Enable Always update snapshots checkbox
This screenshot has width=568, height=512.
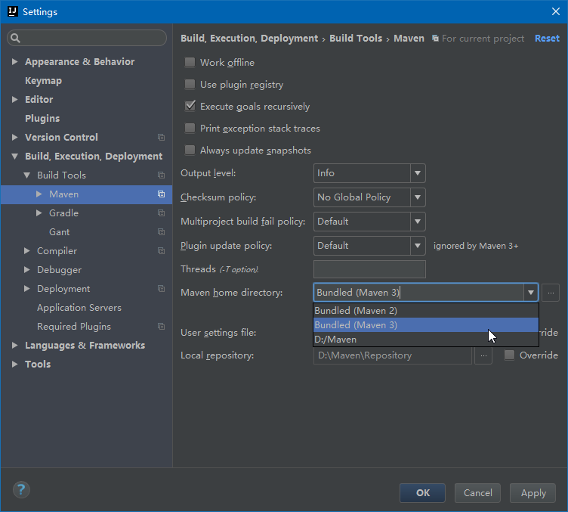(190, 150)
